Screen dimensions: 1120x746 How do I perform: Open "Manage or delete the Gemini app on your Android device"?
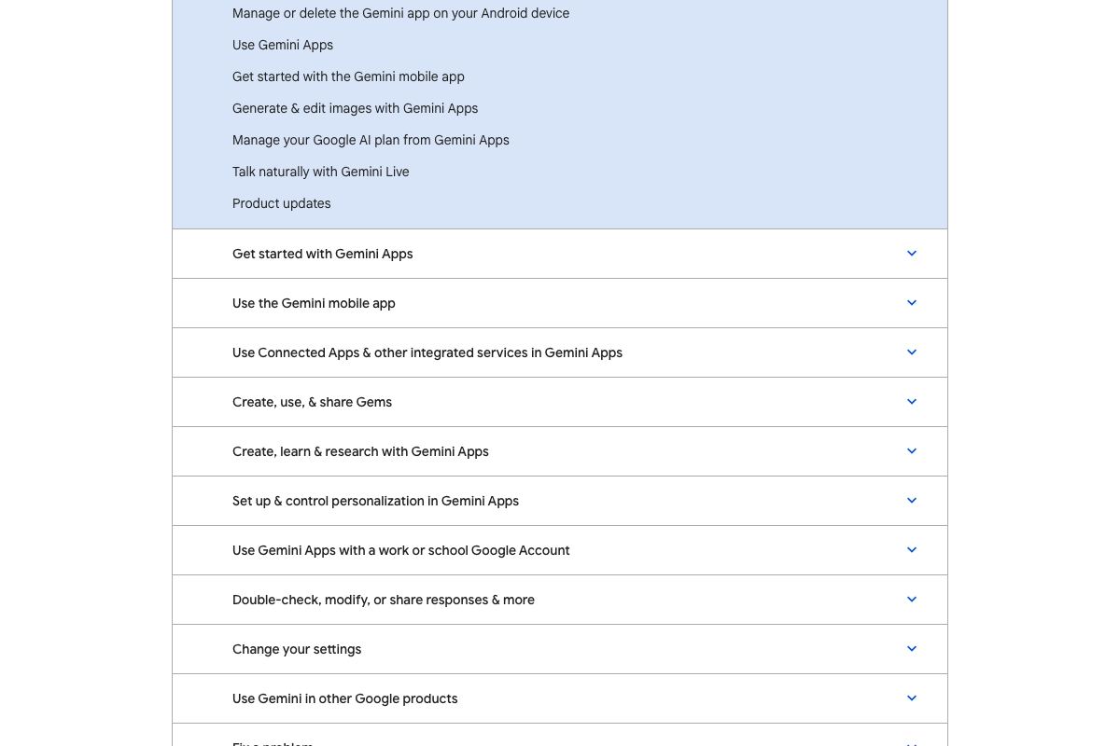400,13
